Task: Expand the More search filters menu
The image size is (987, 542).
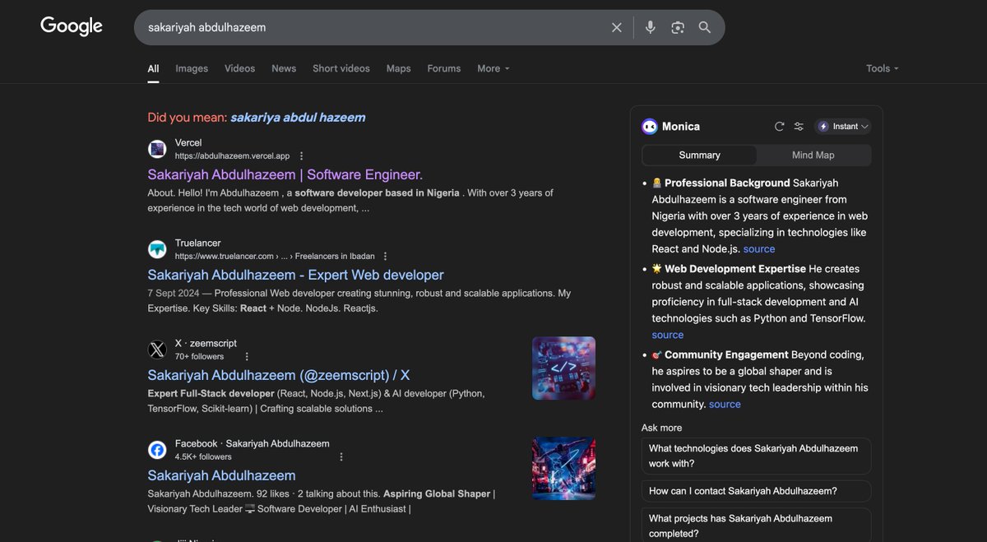Action: 493,68
